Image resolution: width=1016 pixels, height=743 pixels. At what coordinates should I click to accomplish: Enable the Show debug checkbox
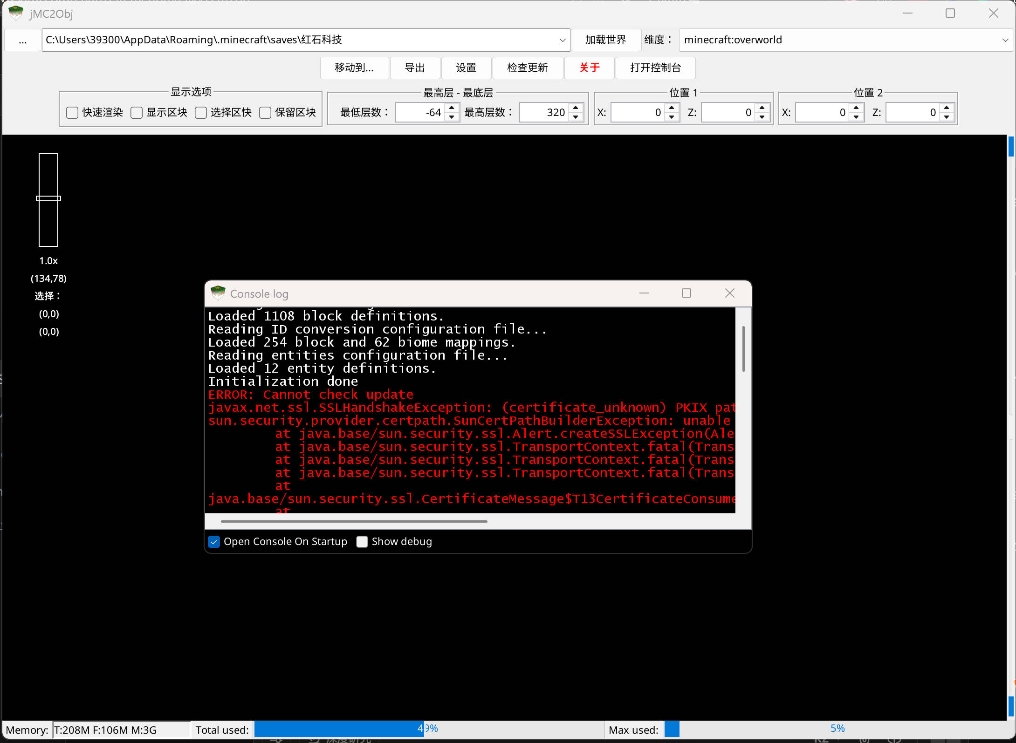[362, 542]
